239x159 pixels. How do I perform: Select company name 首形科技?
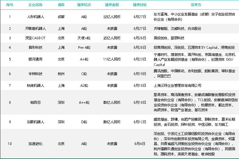tap(35, 48)
